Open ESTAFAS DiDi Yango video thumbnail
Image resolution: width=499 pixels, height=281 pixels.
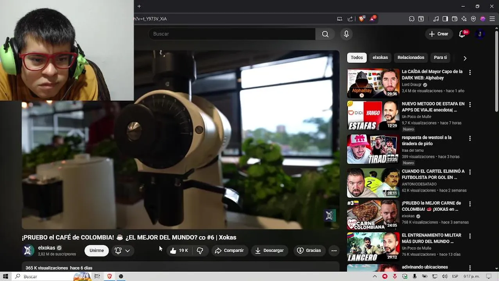pyautogui.click(x=373, y=116)
